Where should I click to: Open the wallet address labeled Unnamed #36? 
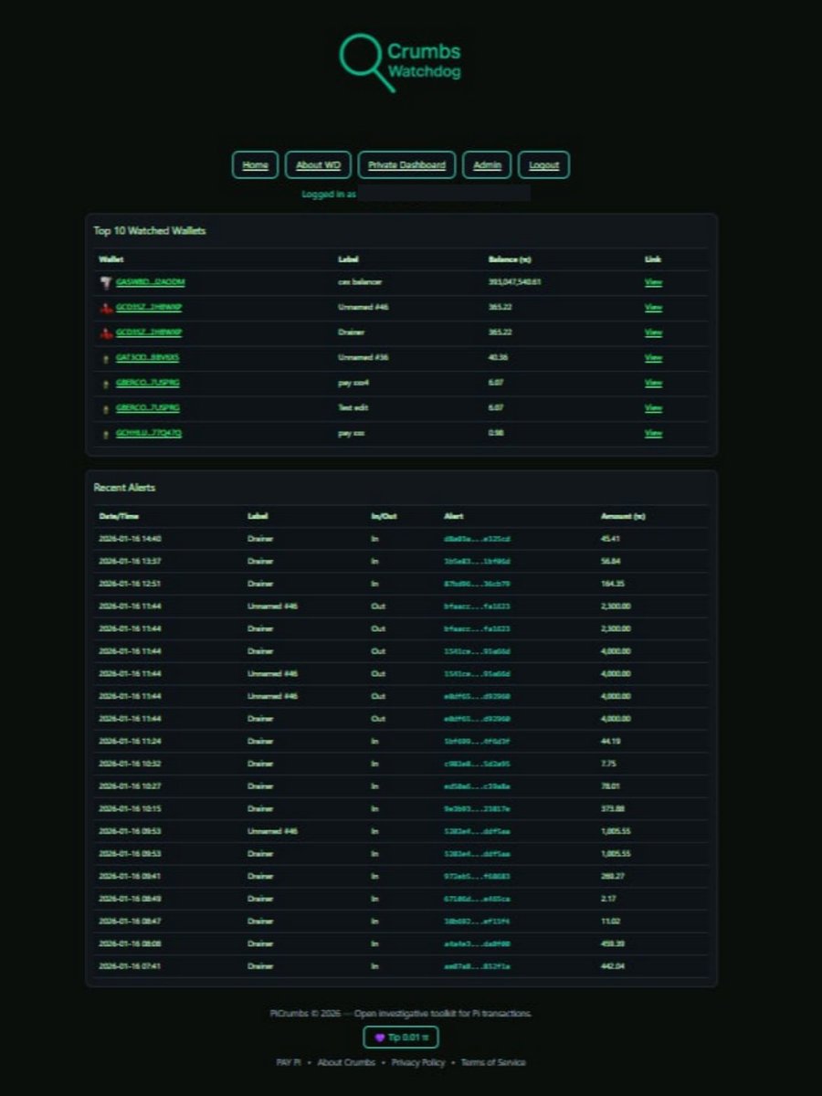coord(148,358)
